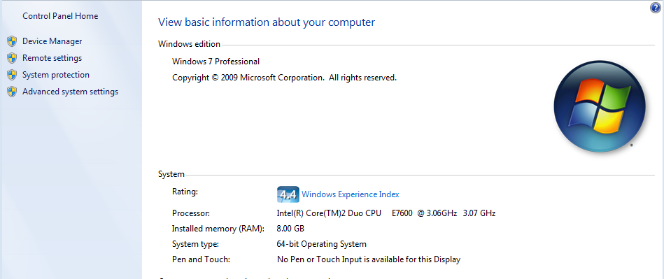
Task: Click the 'View basic information about your computer' heading
Action: pyautogui.click(x=267, y=22)
